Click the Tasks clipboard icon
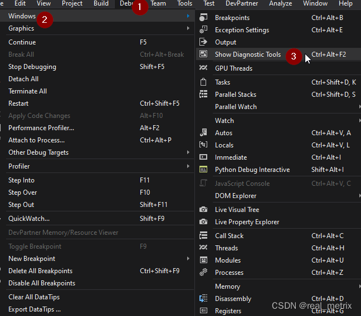The width and height of the screenshot is (361, 316). tap(203, 82)
